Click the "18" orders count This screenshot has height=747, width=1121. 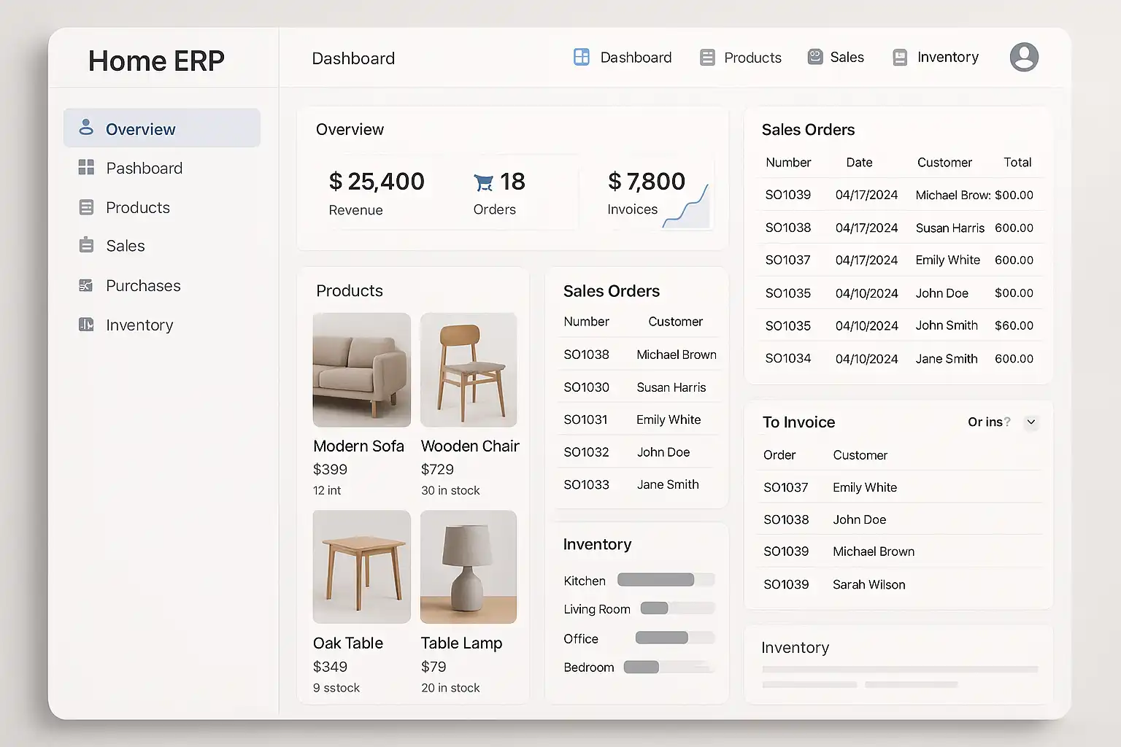coord(512,181)
